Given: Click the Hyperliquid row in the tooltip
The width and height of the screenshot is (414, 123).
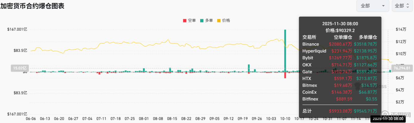Looking at the screenshot, I should (340, 51).
